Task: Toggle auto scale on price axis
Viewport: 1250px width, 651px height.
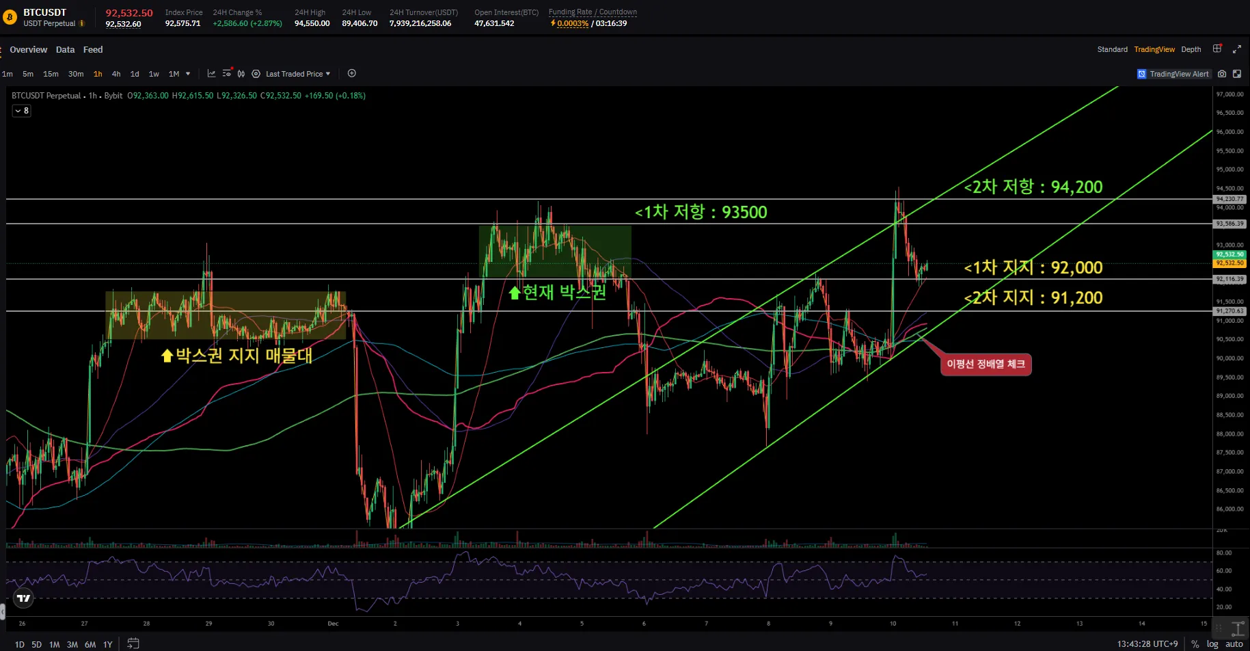Action: 1234,644
